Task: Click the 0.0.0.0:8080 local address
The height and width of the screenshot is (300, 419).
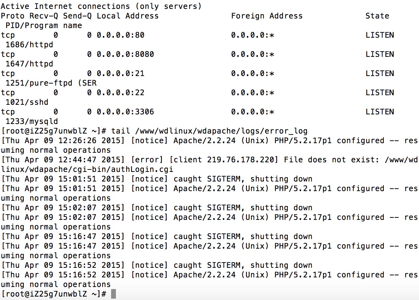Action: coord(125,54)
